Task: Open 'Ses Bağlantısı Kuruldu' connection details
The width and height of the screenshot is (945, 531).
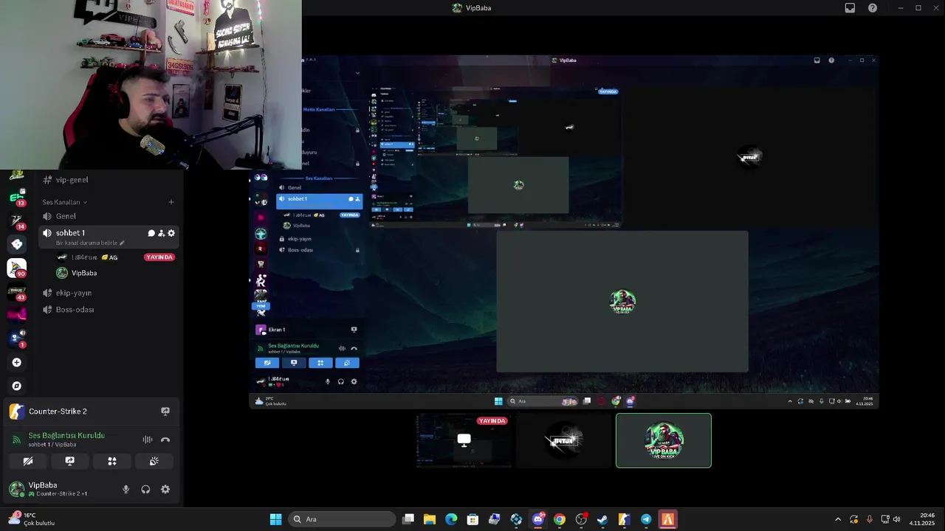Action: tap(66, 435)
